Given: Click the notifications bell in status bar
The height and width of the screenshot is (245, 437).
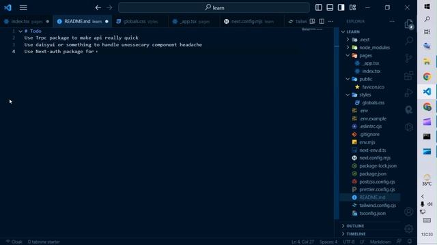Looking at the screenshot, I should click(x=410, y=242).
